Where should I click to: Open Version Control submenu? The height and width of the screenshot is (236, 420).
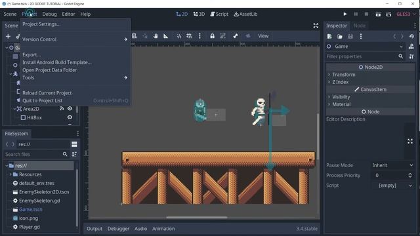click(x=75, y=39)
